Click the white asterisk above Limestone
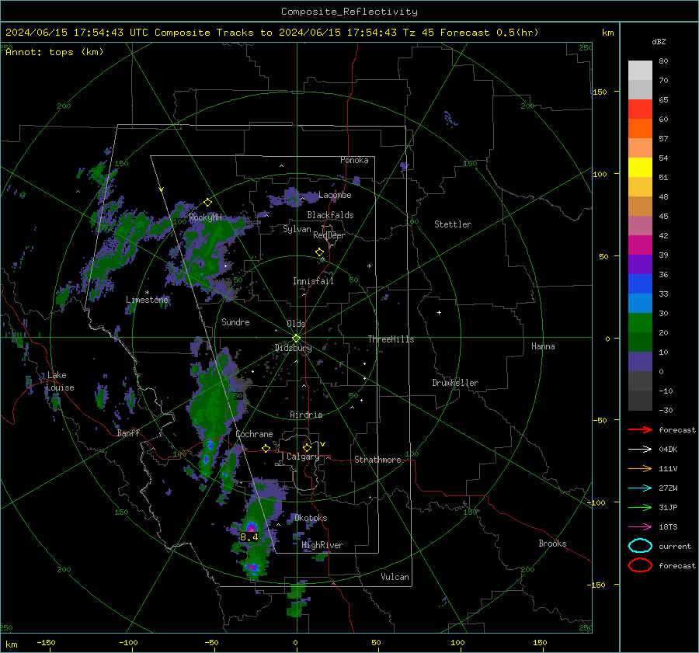 [147, 293]
